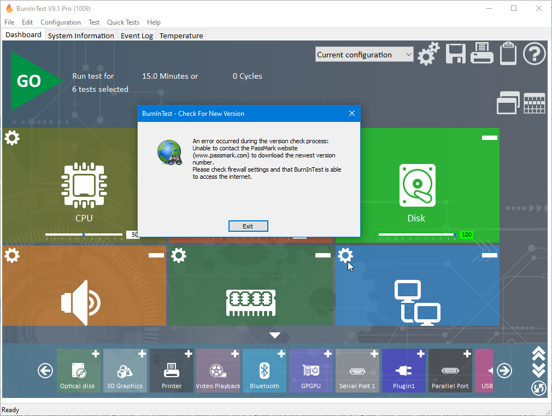Remove the Network test with minus
Viewport: 552px width, 416px height.
[x=489, y=255]
